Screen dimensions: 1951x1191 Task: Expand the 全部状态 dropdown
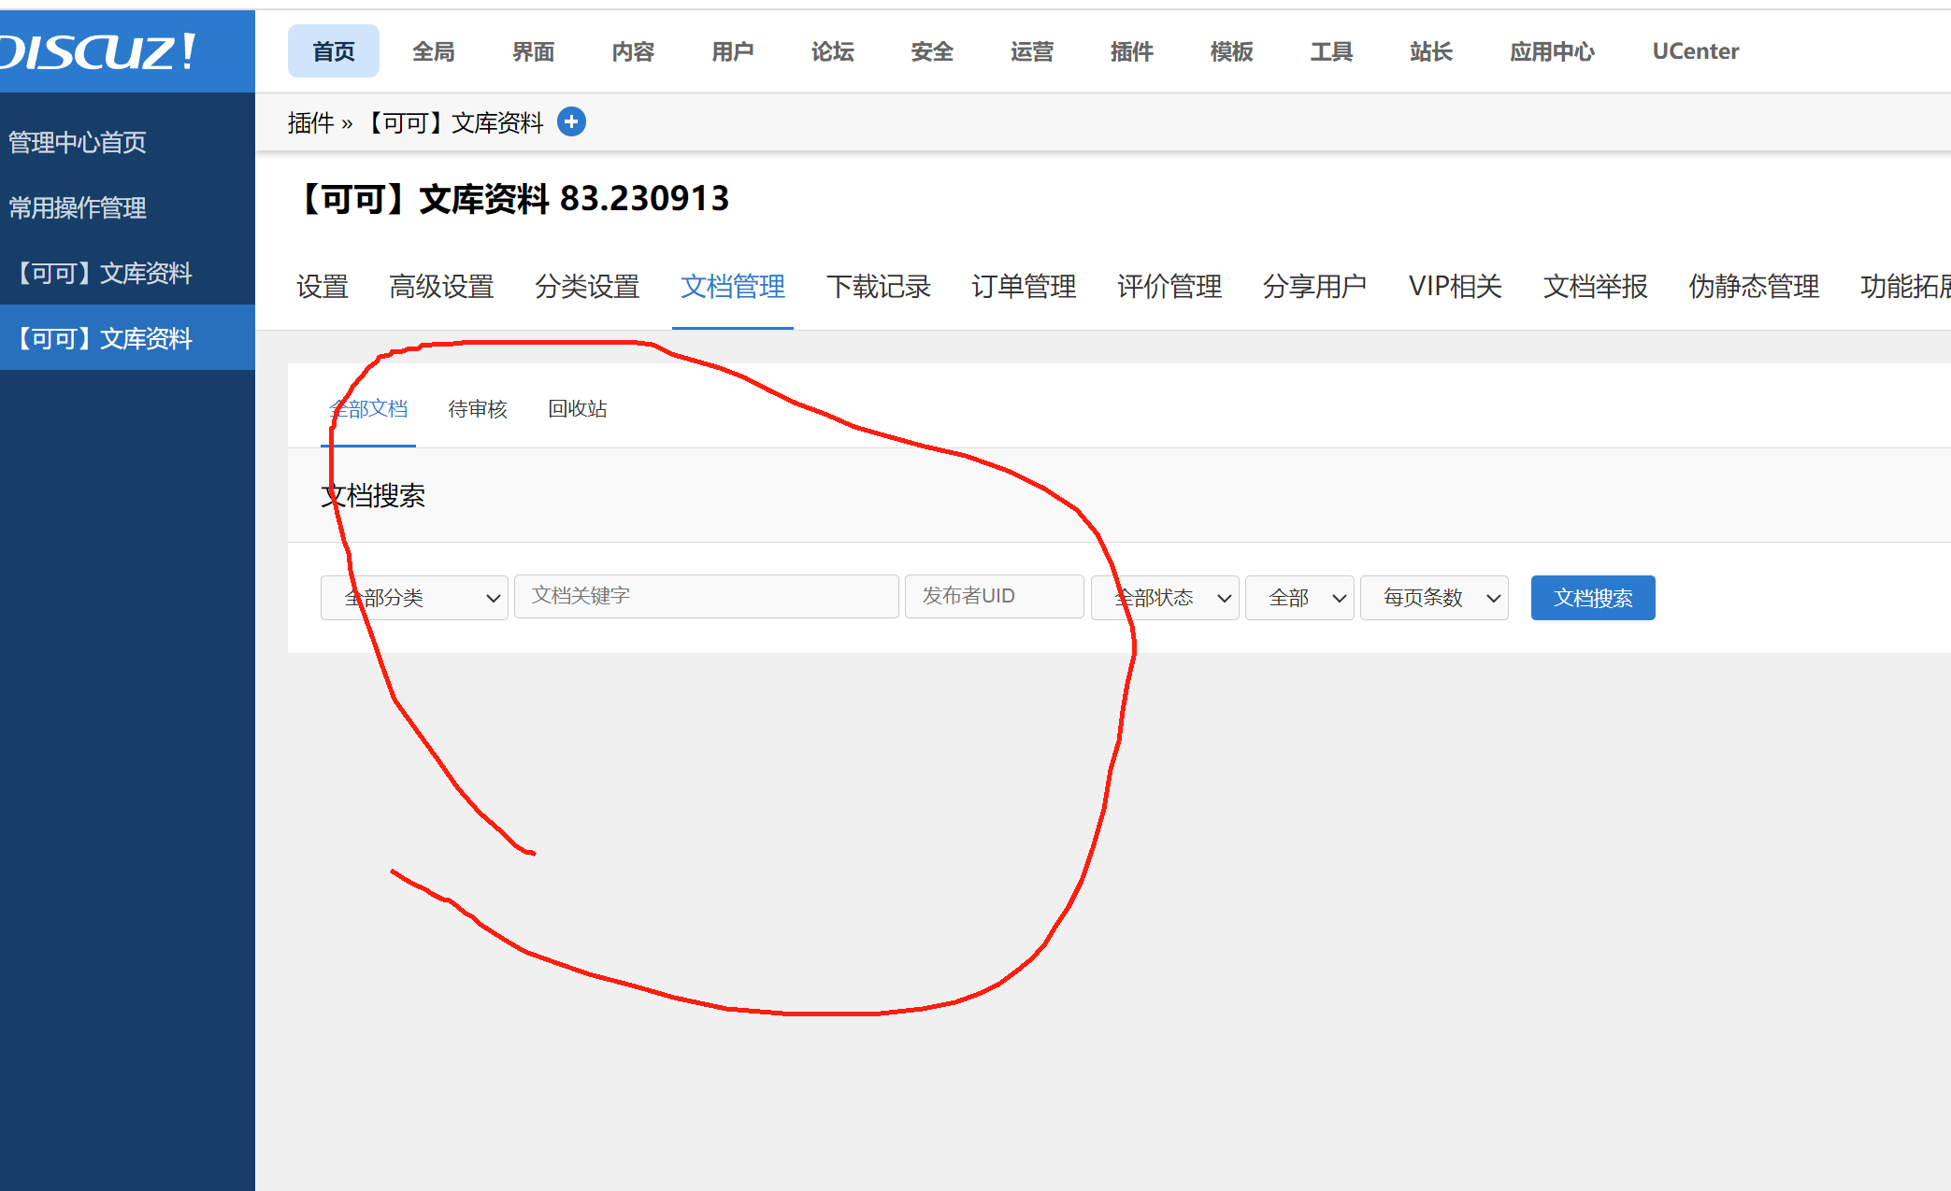pyautogui.click(x=1165, y=597)
